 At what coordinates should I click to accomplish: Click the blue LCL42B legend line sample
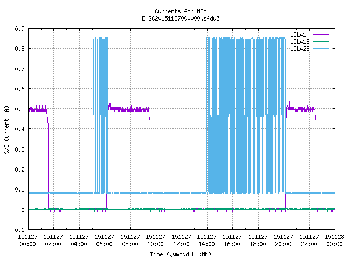(321, 49)
